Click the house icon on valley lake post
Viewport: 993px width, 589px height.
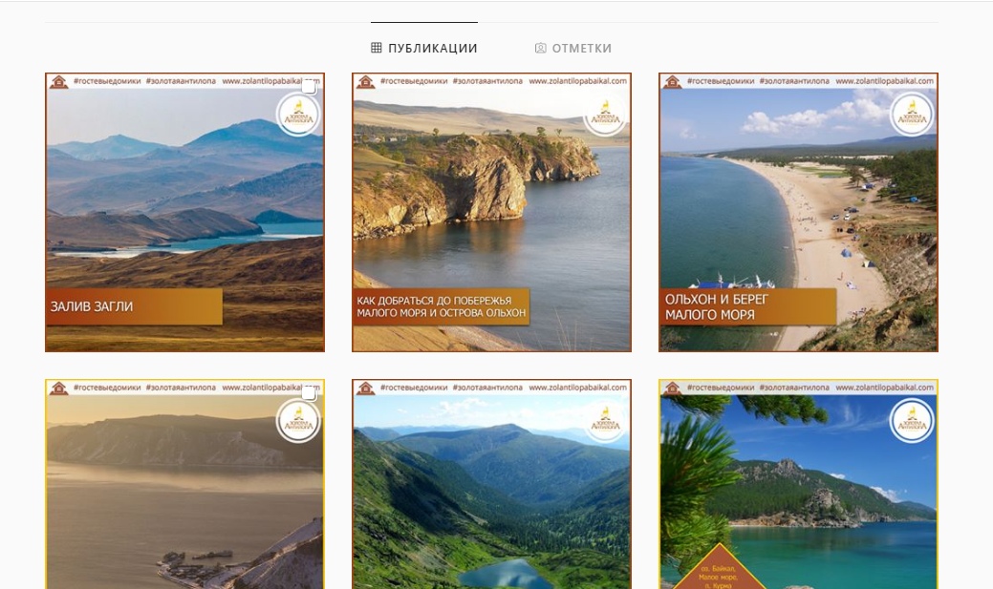pyautogui.click(x=365, y=388)
